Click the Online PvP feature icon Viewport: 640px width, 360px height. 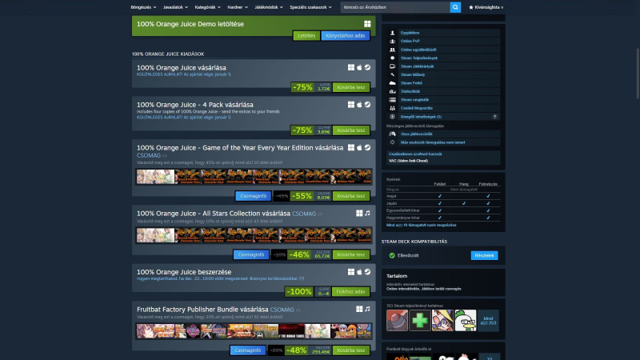click(x=392, y=42)
